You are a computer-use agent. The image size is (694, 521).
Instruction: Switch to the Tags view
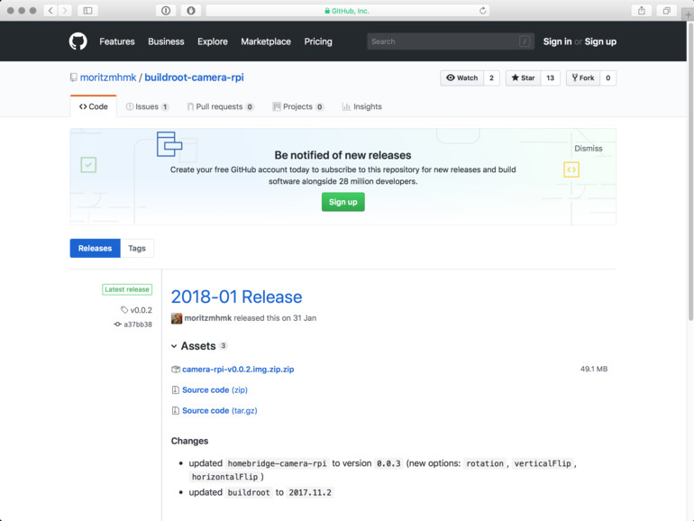[137, 248]
